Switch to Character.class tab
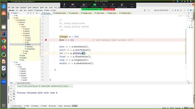This screenshot has width=195, height=109. (x=60, y=13)
